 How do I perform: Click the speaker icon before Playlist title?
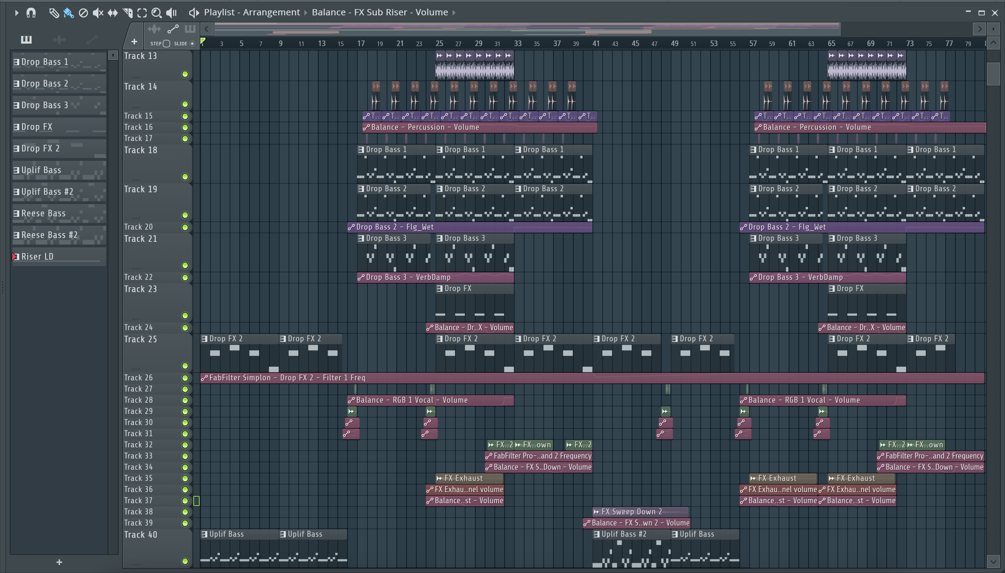[x=194, y=13]
